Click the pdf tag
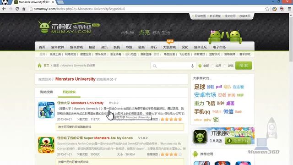Screen dimensions: 293x165 [219, 87]
